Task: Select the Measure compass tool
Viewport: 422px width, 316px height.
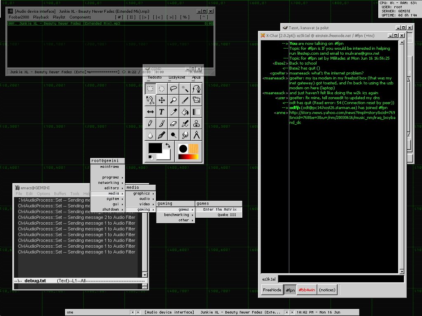Action: [x=197, y=135]
